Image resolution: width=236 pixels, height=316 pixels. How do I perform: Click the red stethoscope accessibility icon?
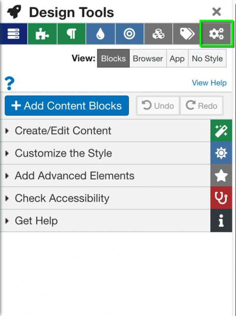coord(221,198)
